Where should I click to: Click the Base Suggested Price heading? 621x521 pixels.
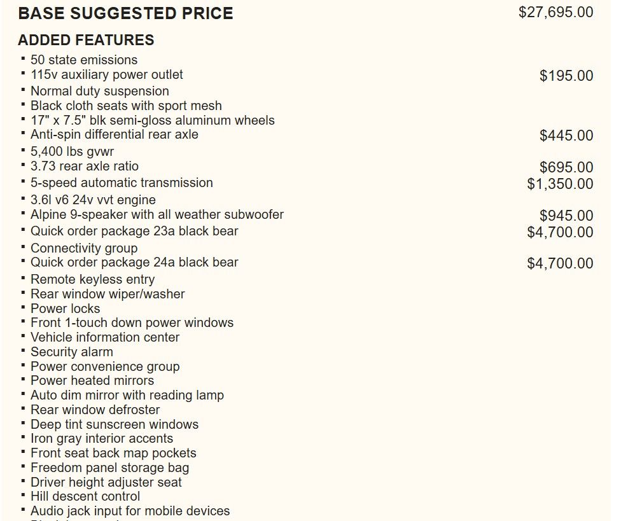pyautogui.click(x=125, y=13)
